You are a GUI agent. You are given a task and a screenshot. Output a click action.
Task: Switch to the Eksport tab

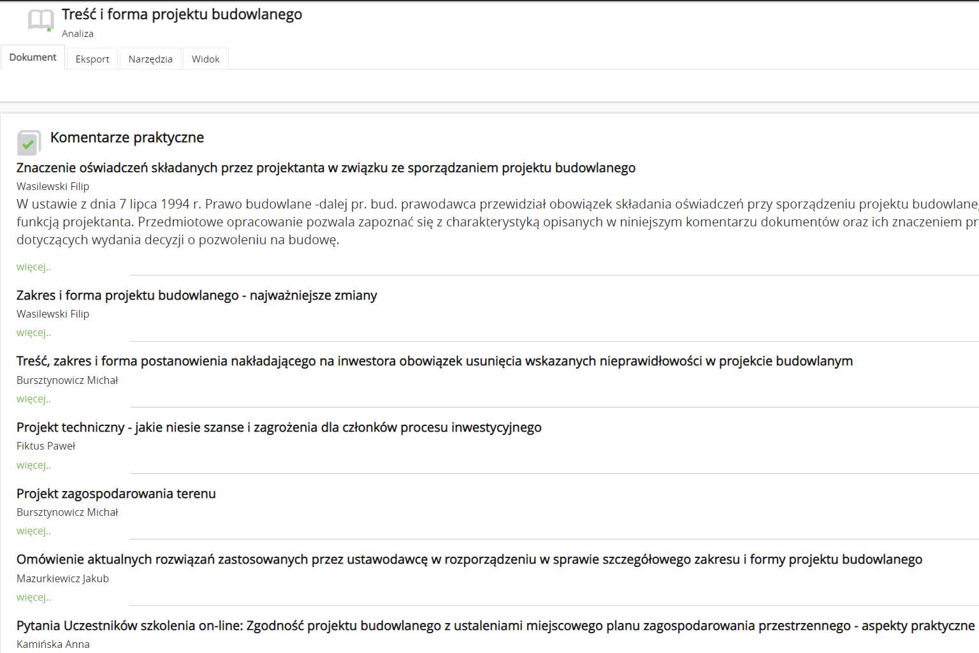click(92, 59)
